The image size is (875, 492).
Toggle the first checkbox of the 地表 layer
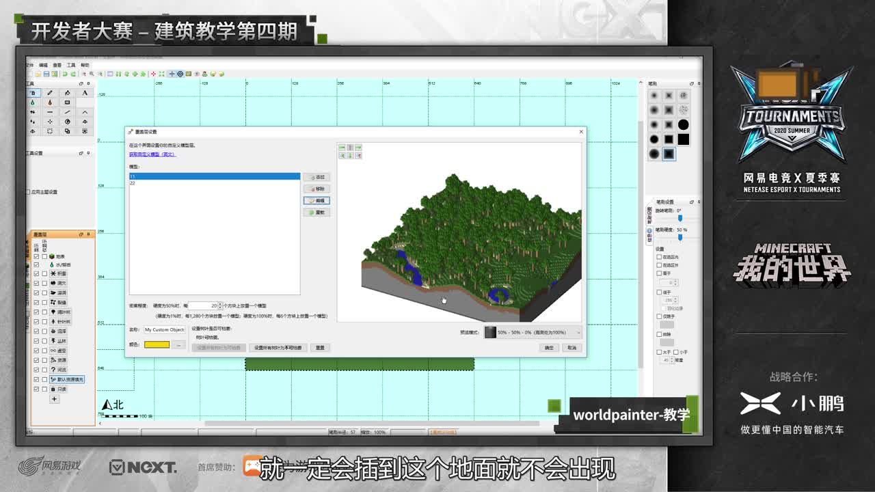36,256
